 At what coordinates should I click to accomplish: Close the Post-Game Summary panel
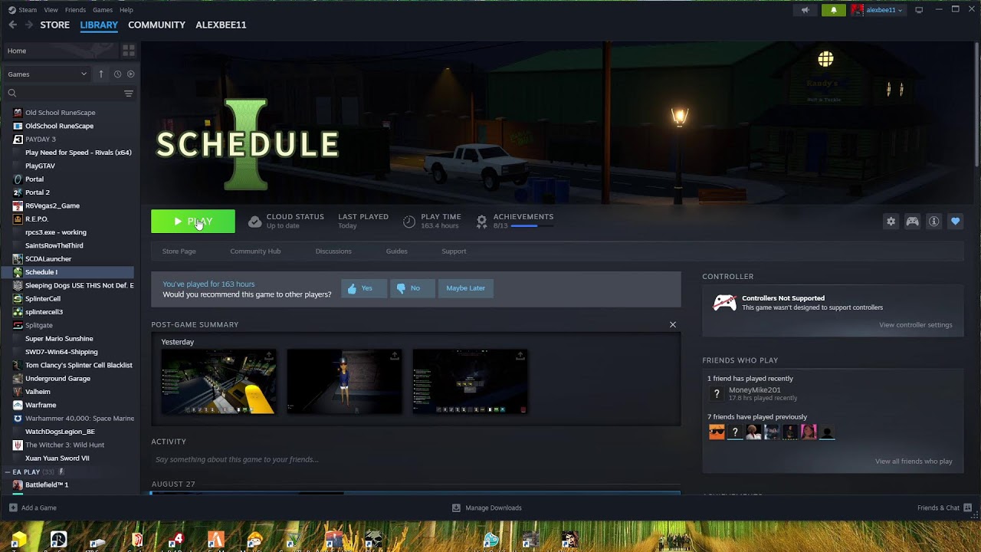(x=673, y=324)
